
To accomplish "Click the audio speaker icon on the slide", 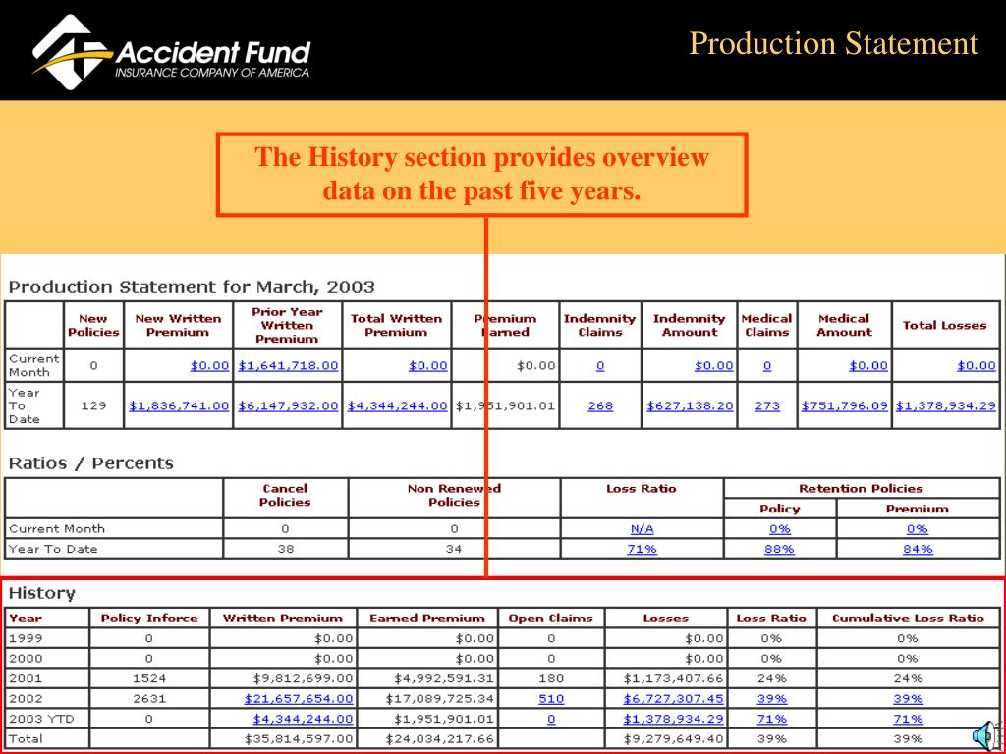I will click(987, 735).
